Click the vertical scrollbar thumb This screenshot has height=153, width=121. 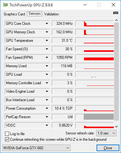[x=117, y=72]
